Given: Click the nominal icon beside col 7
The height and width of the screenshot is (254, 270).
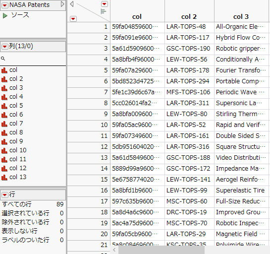Looking at the screenshot, I should (x=4, y=124).
